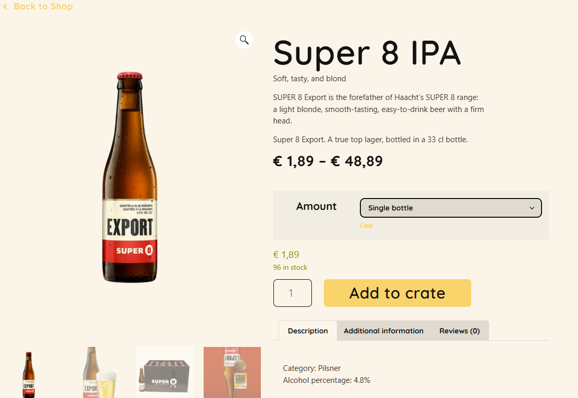Click the price range € 1,89 – € 48,89
The height and width of the screenshot is (398, 578).
click(328, 161)
